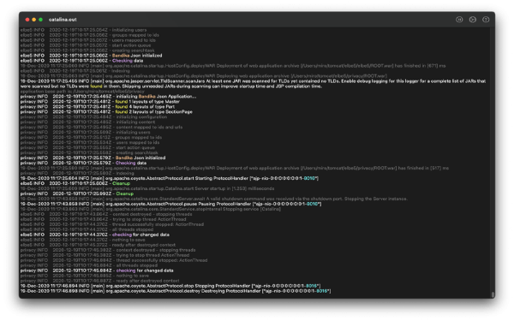Select privacy line 'initializing users'

coord(85,133)
